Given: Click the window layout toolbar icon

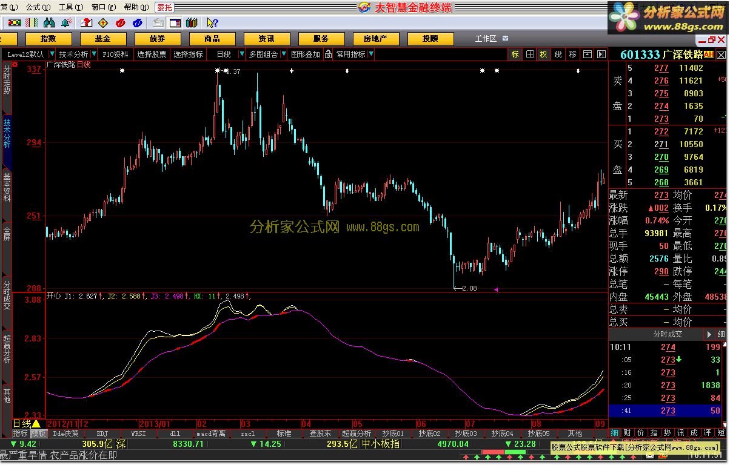Looking at the screenshot, I should tap(175, 22).
